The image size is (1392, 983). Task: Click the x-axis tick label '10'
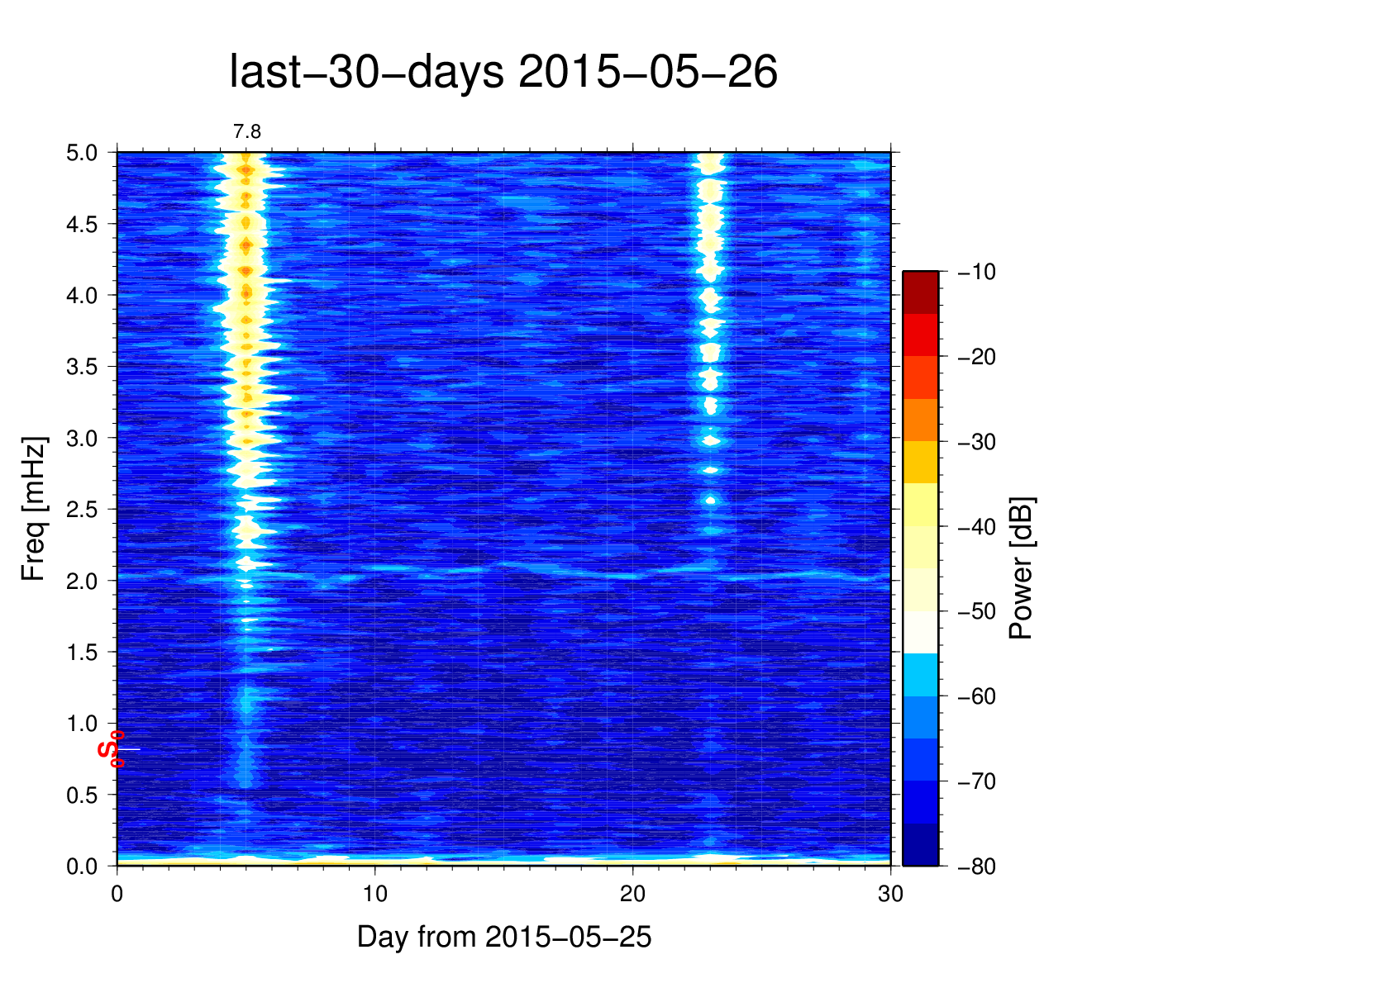coord(374,895)
